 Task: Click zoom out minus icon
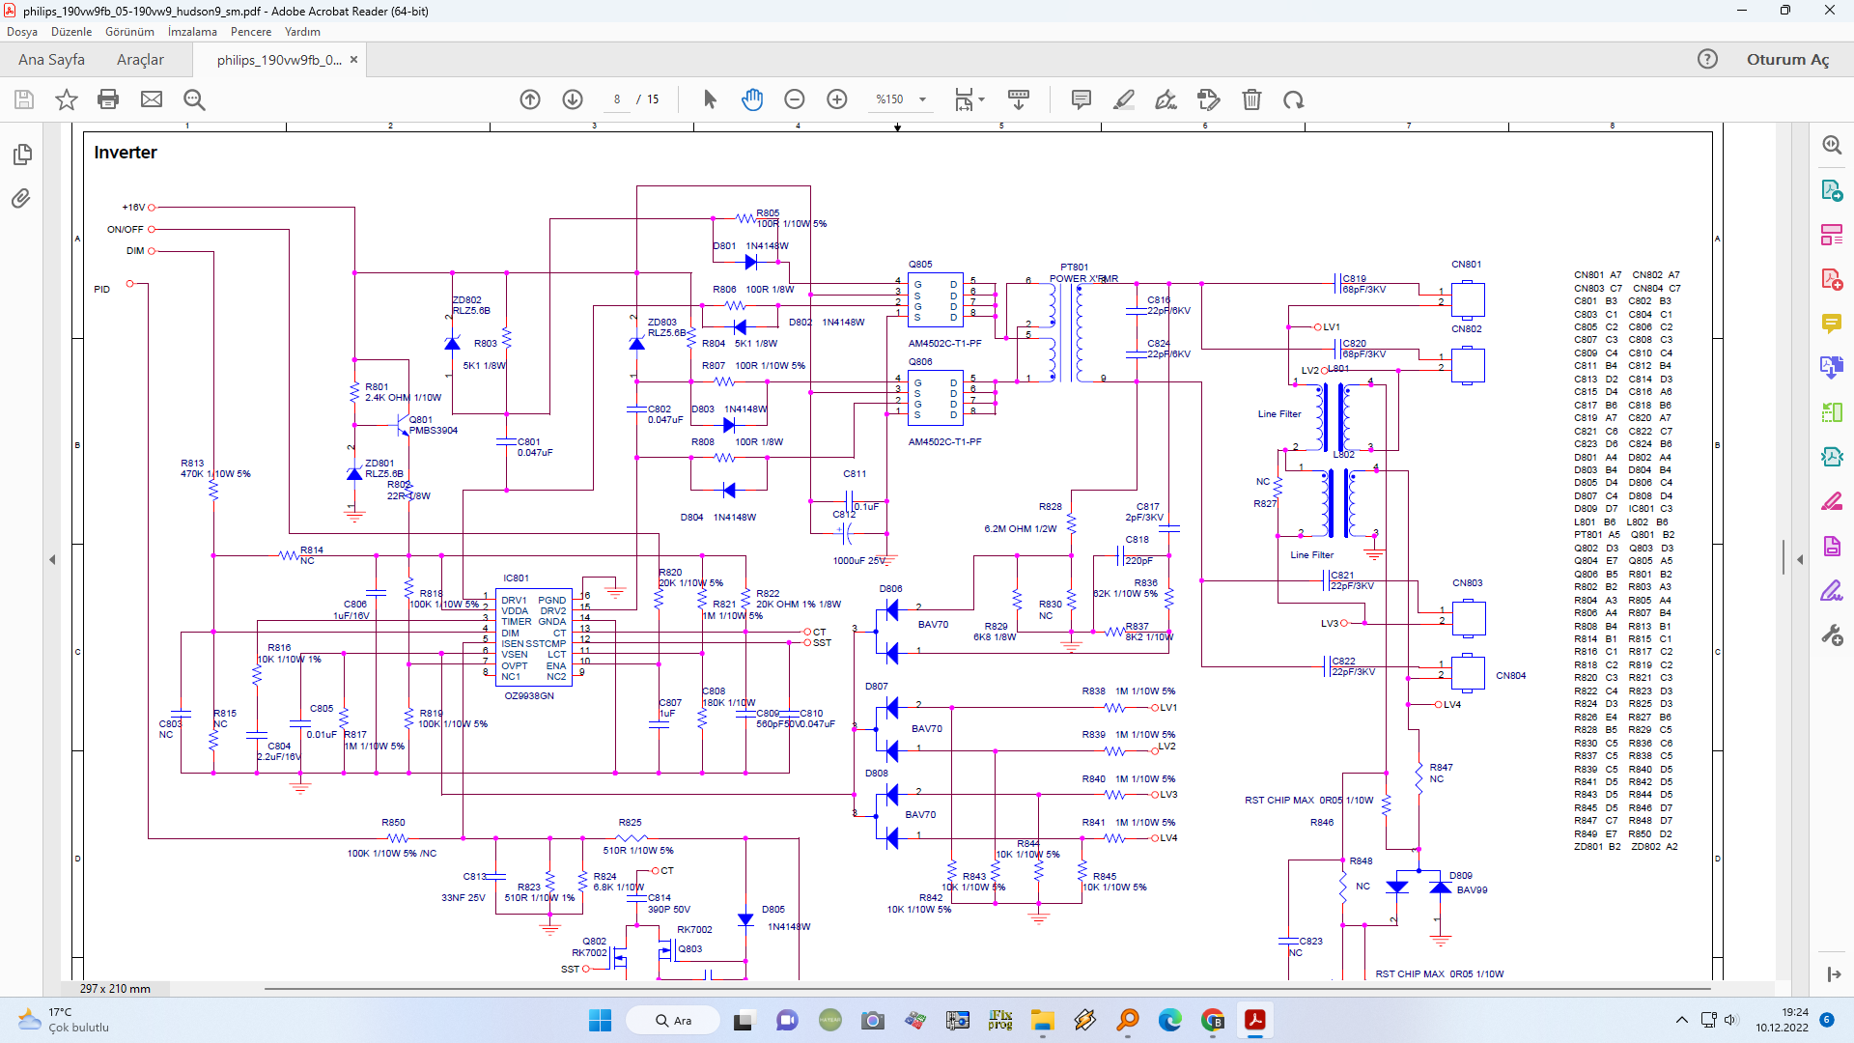[794, 99]
